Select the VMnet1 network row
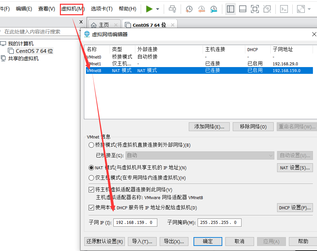The width and height of the screenshot is (317, 251). tap(199, 64)
